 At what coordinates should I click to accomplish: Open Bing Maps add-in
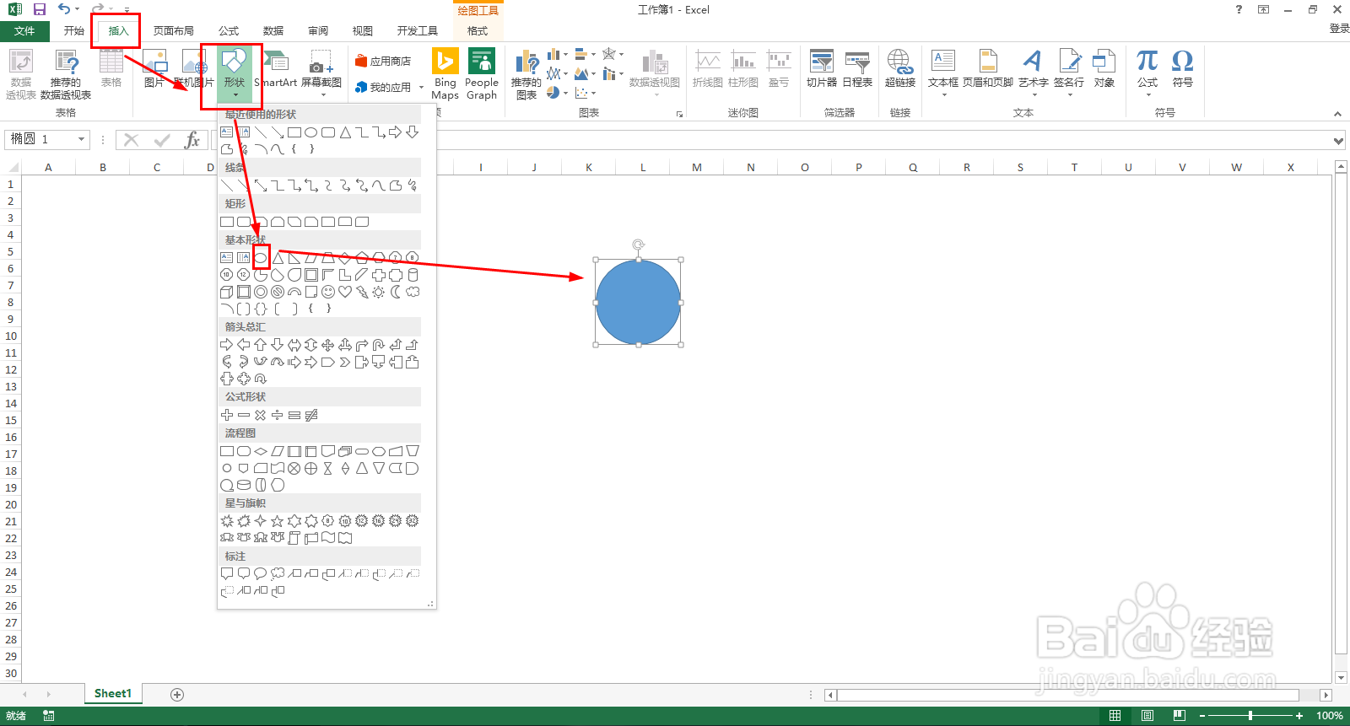[x=445, y=74]
